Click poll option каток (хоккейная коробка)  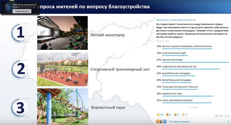(177, 100)
